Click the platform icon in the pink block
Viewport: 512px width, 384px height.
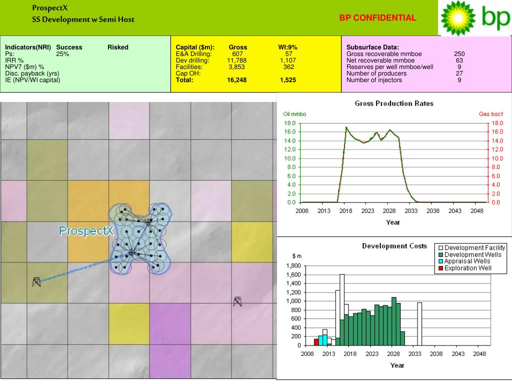tap(237, 301)
